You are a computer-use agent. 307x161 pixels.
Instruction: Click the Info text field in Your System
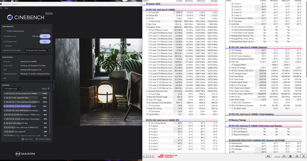point(35,78)
